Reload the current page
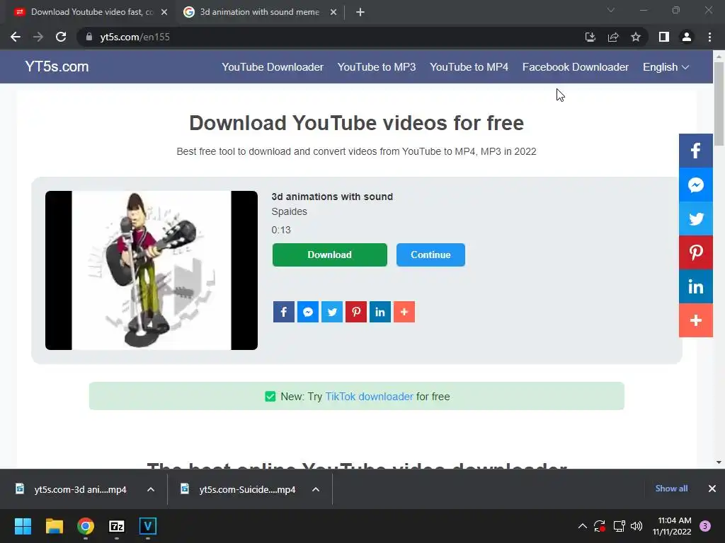This screenshot has height=543, width=725. click(61, 37)
